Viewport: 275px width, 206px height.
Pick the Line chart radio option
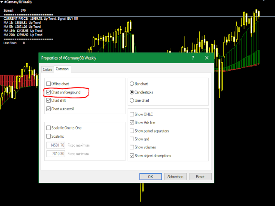[x=132, y=100]
